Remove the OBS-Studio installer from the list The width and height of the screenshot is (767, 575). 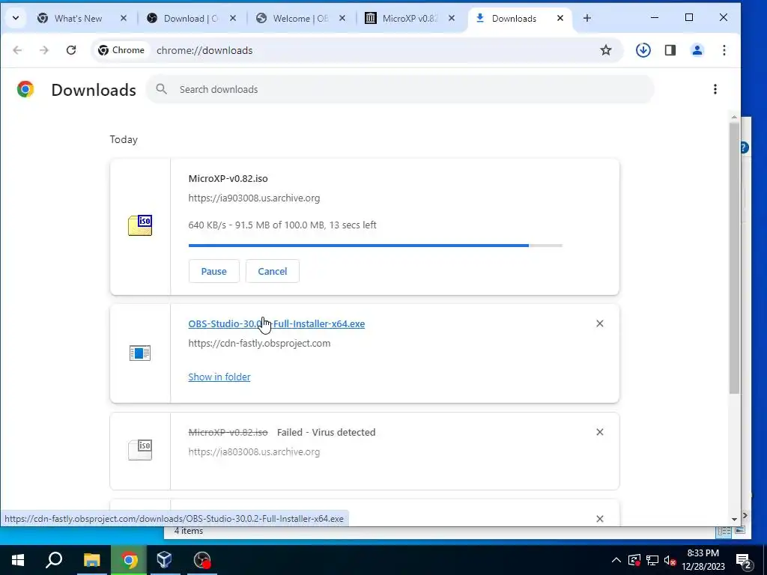click(x=600, y=323)
